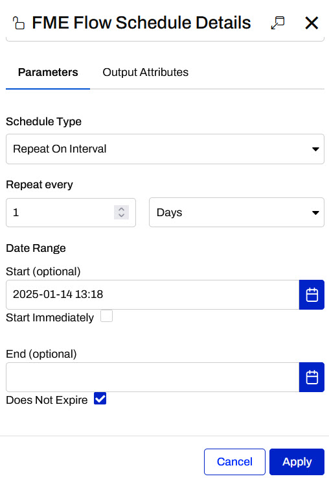Viewport: 329px width, 483px height.
Task: Open the Start date calendar picker
Action: [x=312, y=295]
